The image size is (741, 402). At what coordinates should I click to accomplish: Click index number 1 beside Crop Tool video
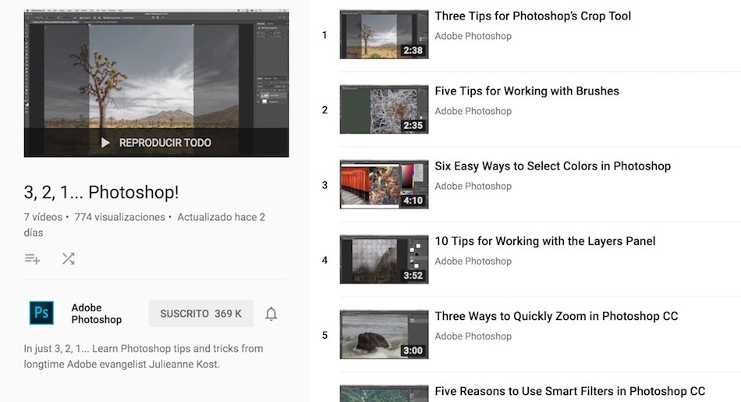[x=324, y=34]
